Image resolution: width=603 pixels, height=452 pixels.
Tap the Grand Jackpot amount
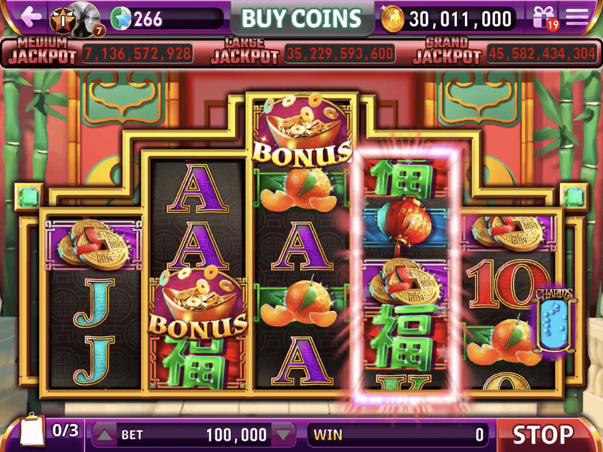[x=542, y=54]
